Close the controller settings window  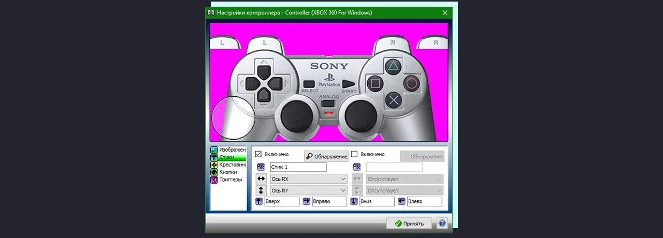(444, 12)
